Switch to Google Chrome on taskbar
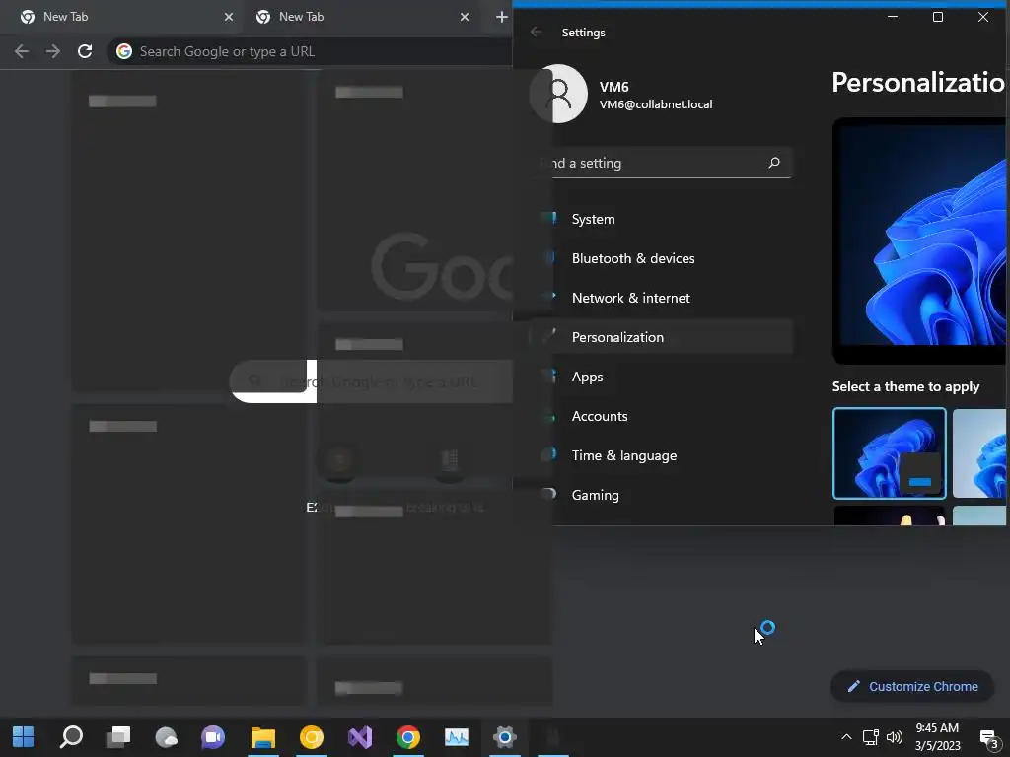This screenshot has height=757, width=1010. pyautogui.click(x=407, y=737)
